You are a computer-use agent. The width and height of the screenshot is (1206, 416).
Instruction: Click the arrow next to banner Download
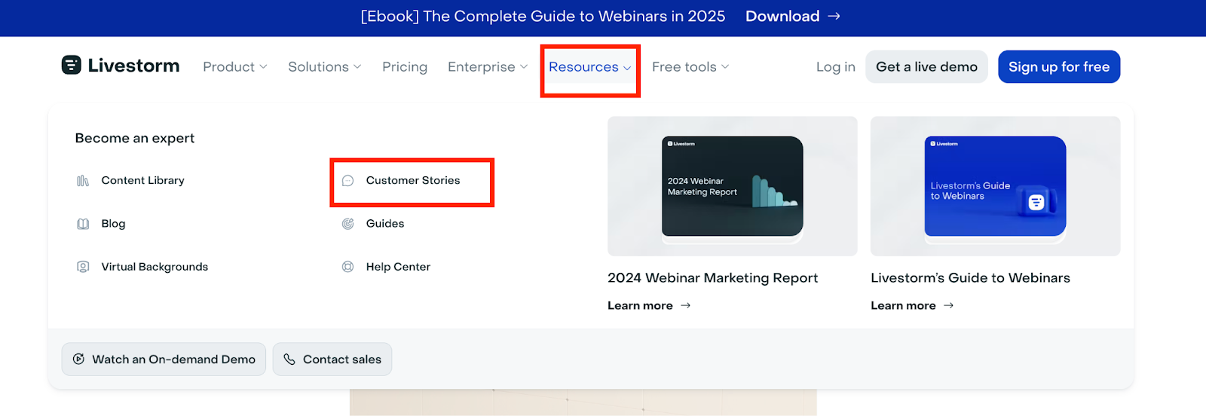(x=834, y=16)
